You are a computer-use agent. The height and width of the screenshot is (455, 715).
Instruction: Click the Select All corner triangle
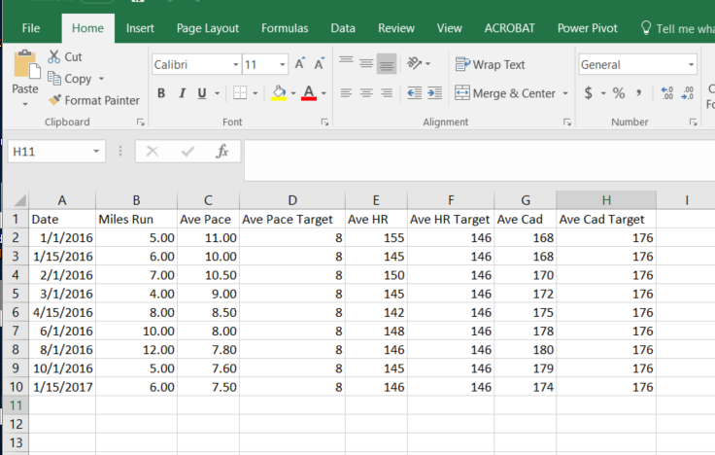click(x=19, y=200)
